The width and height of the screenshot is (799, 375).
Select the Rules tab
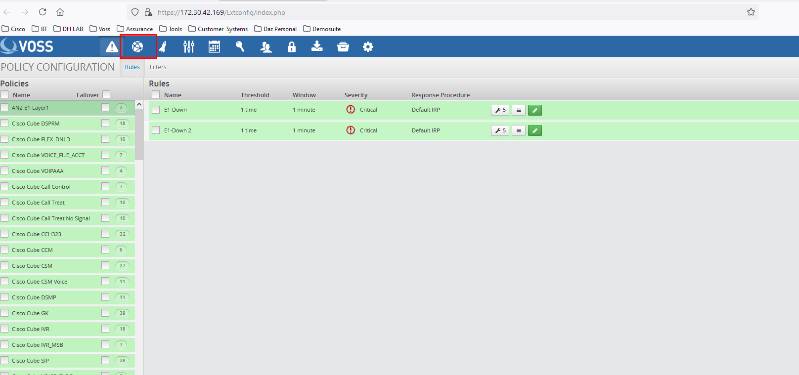tap(132, 67)
